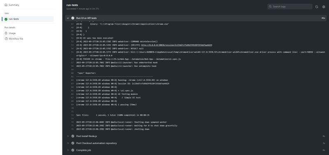
Task: Click log line 'UI Testing module'
Action: [107, 94]
